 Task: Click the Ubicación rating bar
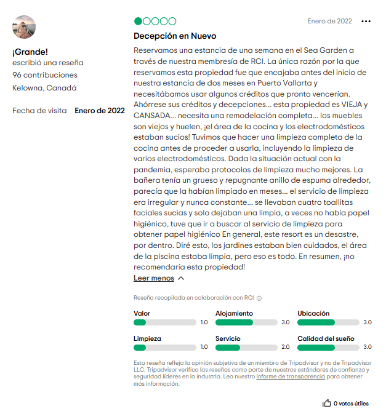click(x=328, y=322)
